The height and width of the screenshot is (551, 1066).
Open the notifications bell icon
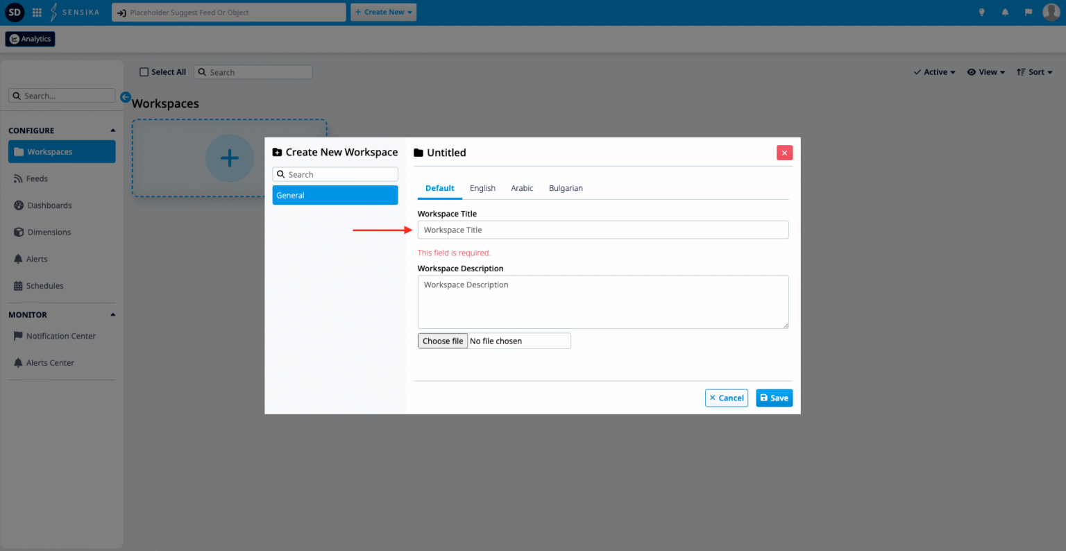1005,12
